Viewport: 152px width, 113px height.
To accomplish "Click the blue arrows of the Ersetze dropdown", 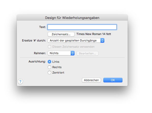I will coord(102,40).
